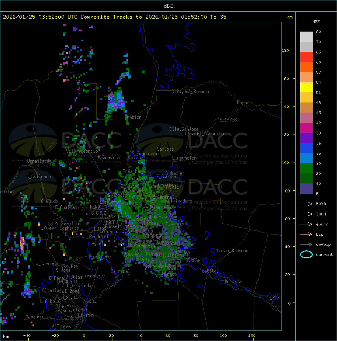
Task: Click the L_PAZ place label
Action: (273, 298)
